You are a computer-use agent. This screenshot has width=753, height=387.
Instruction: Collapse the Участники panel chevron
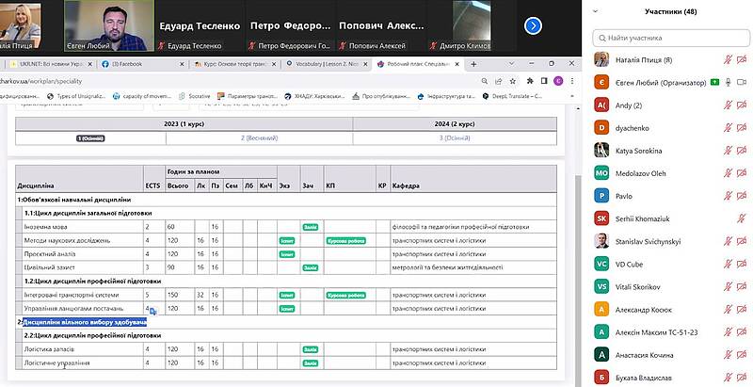[596, 11]
